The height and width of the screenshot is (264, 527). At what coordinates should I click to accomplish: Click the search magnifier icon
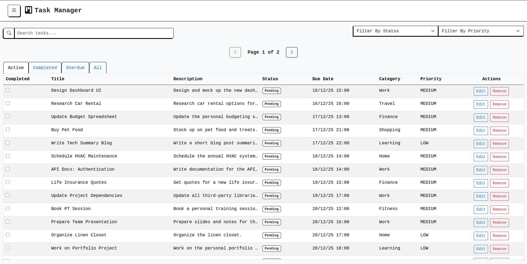(x=9, y=33)
